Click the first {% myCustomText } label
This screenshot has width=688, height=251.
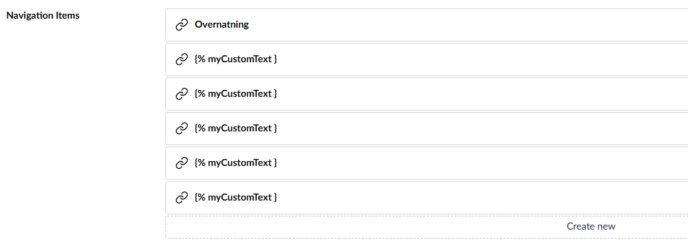pyautogui.click(x=235, y=59)
